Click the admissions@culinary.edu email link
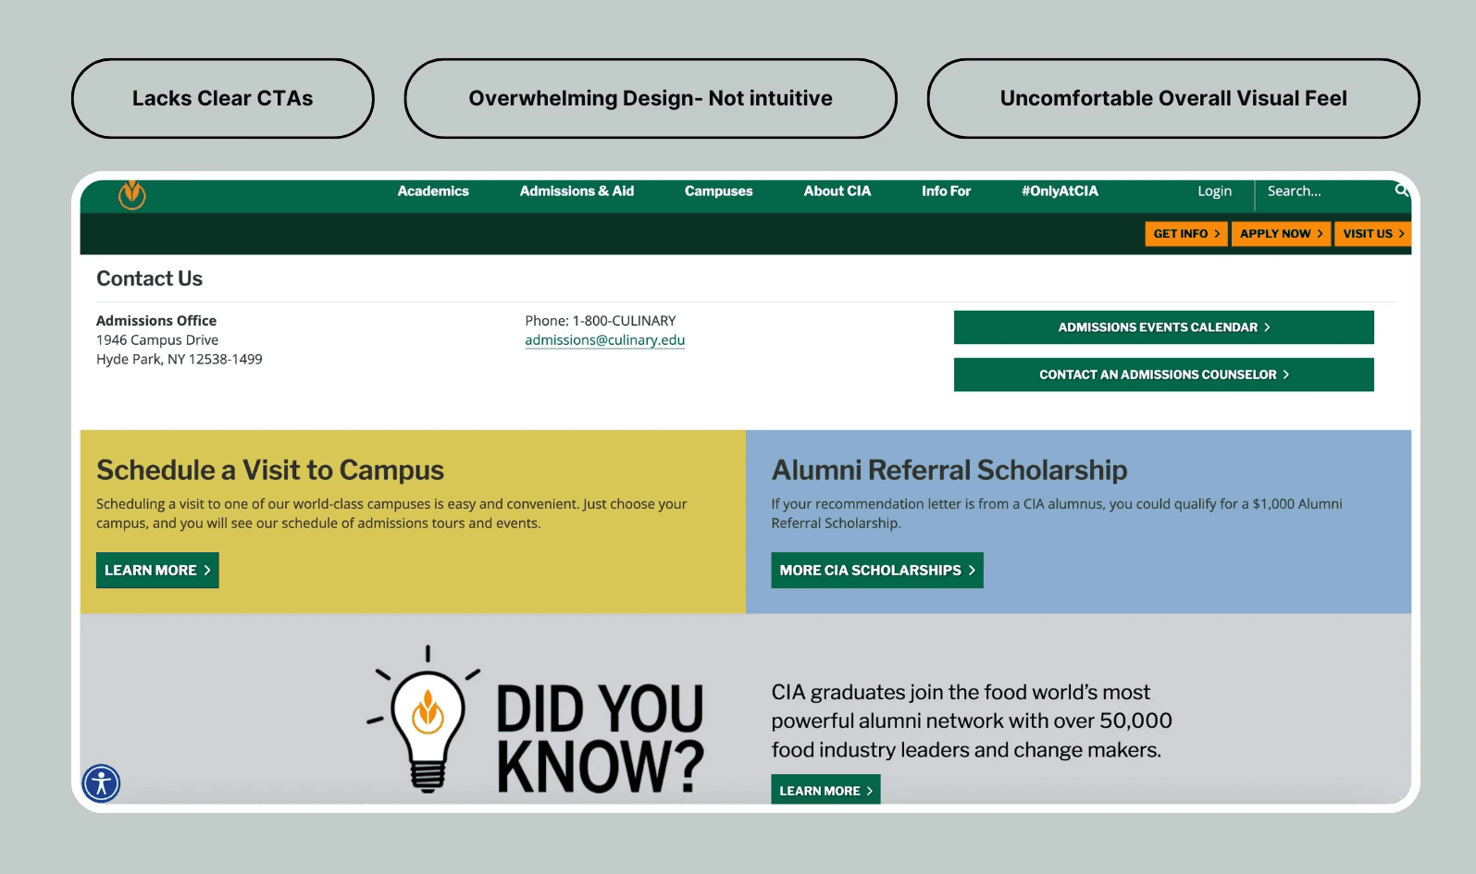The width and height of the screenshot is (1476, 874). coord(604,340)
